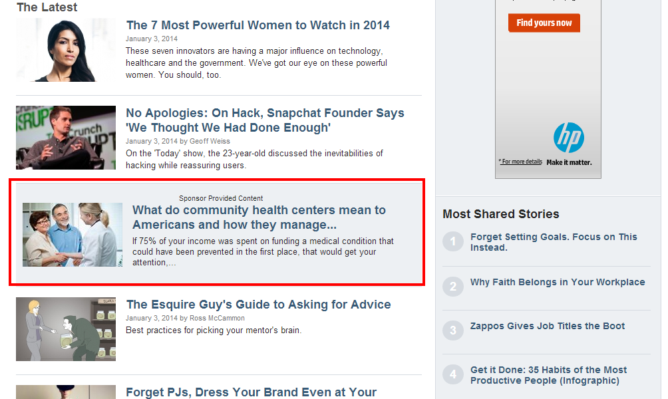The width and height of the screenshot is (668, 399).
Task: Click the 'Sponsor Provided Content' label
Action: point(221,198)
